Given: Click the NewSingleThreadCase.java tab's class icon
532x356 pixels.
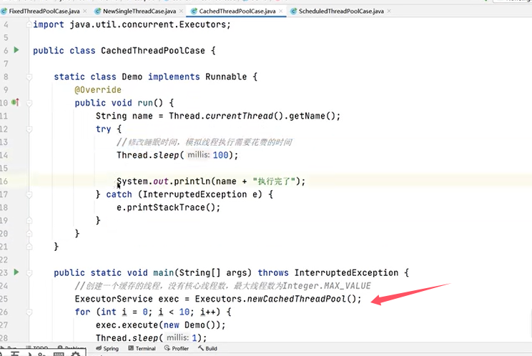Looking at the screenshot, I should pyautogui.click(x=98, y=11).
